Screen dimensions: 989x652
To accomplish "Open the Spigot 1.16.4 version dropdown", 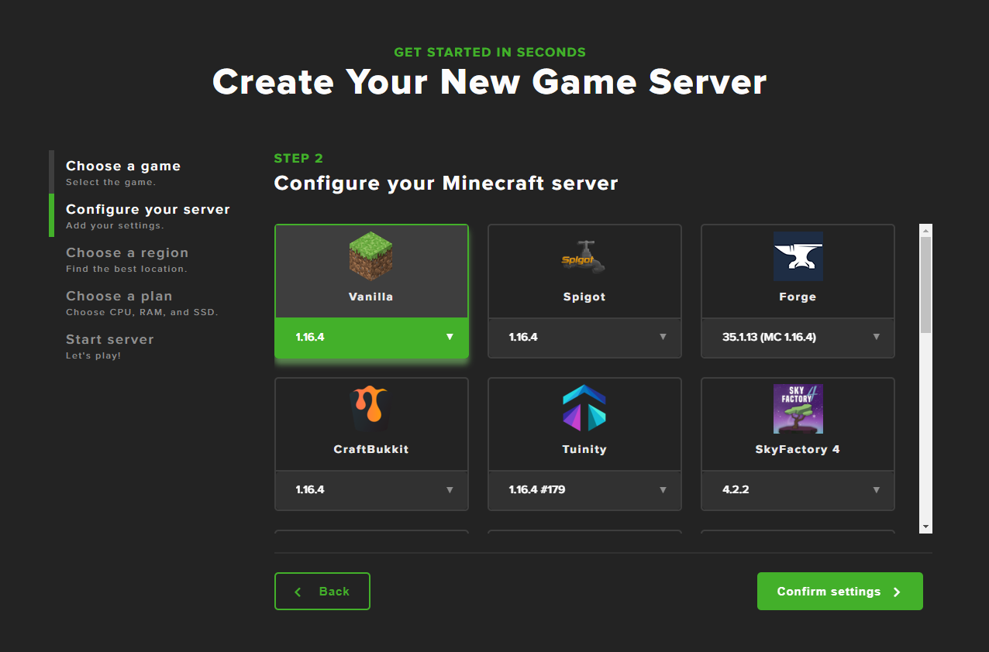I will pyautogui.click(x=584, y=338).
